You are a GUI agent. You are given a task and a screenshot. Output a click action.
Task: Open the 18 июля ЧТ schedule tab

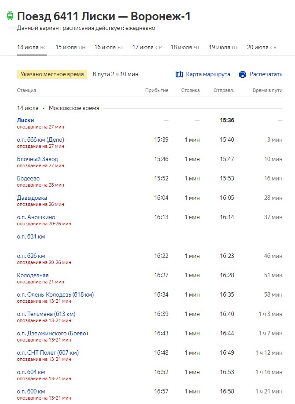click(185, 48)
